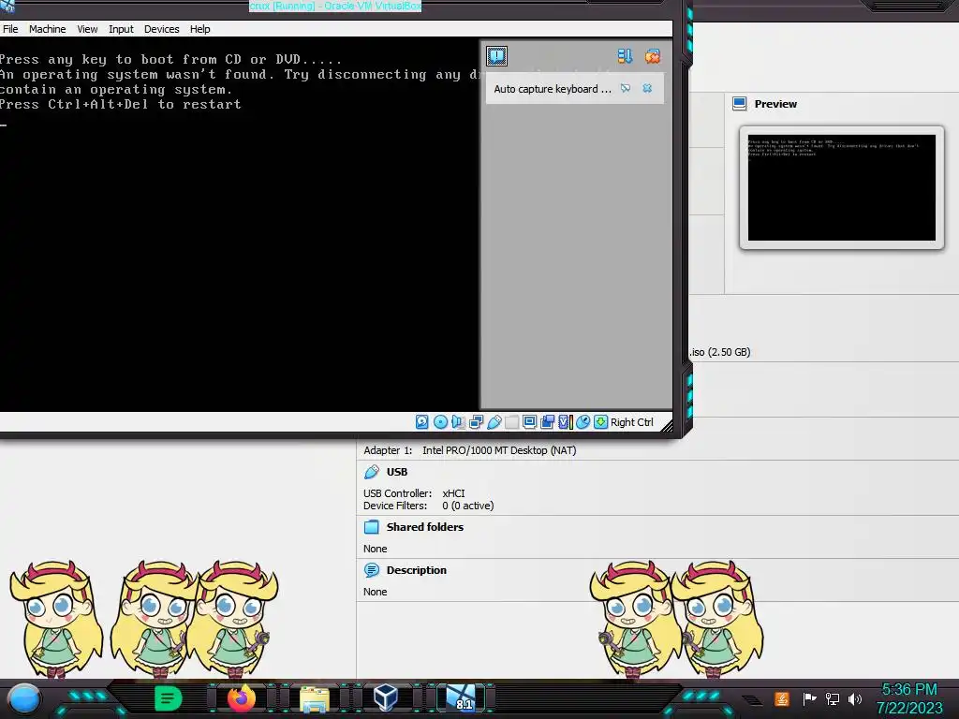Viewport: 959px width, 719px height.
Task: Click Adapter 1 Intel PRO/1000 MT Desktop text
Action: point(470,450)
